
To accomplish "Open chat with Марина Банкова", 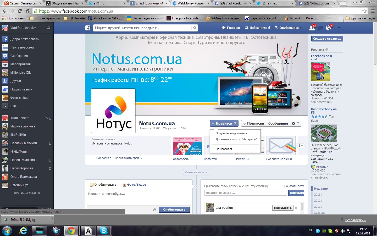I will click(23, 126).
